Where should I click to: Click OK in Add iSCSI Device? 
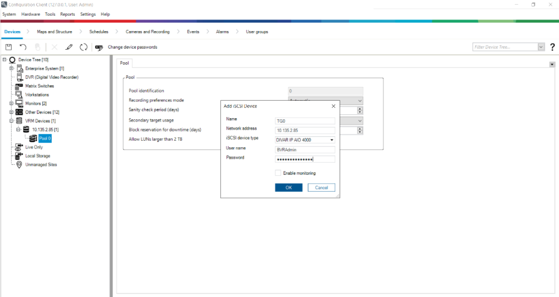pyautogui.click(x=289, y=188)
